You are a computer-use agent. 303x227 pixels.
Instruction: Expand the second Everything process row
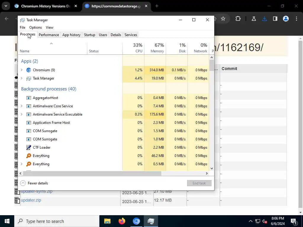pyautogui.click(x=21, y=164)
